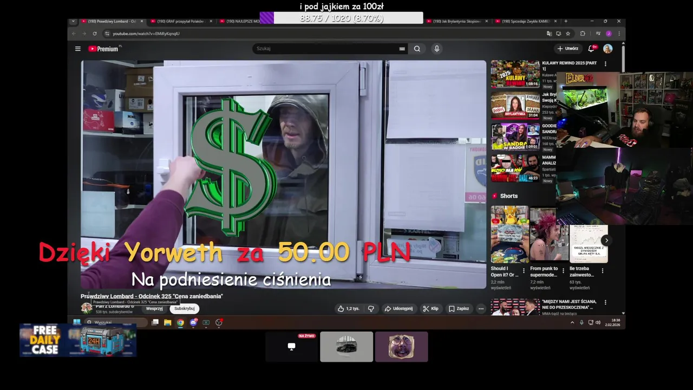Click the YouTube search magnifier button
Screen dimensions: 693x390
(417, 49)
